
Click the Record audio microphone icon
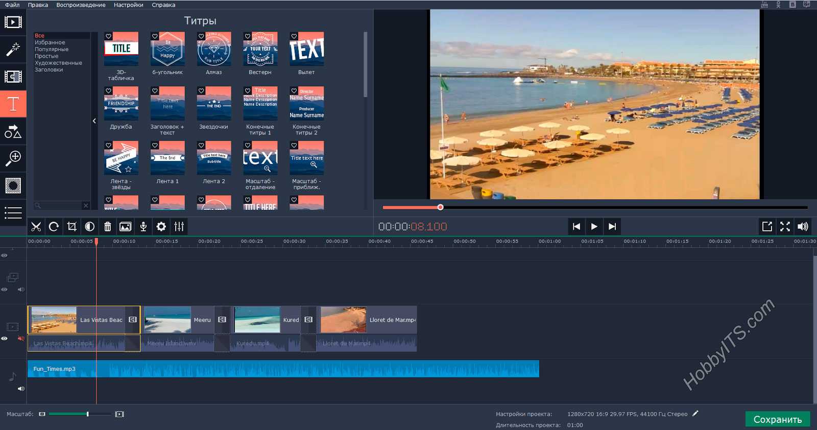click(x=143, y=226)
